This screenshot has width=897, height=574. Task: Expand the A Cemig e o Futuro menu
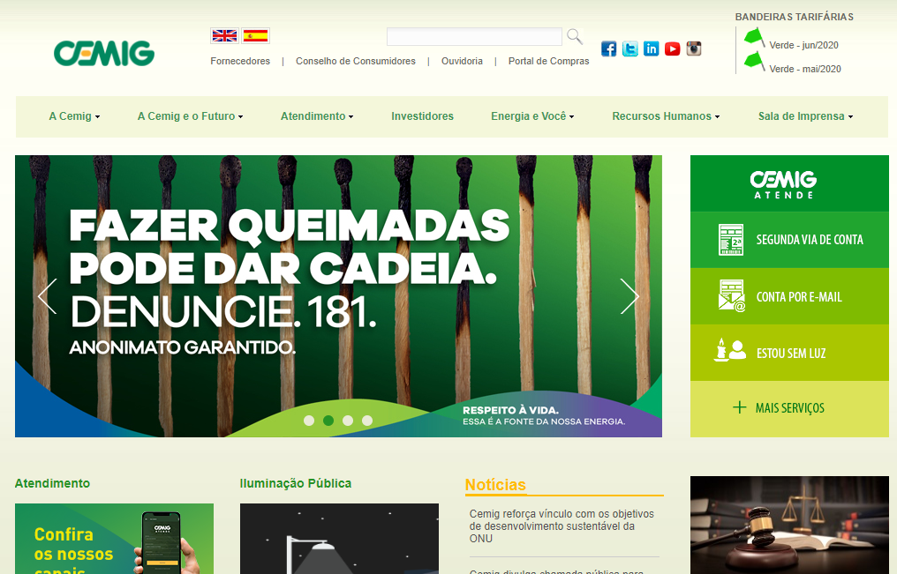191,116
